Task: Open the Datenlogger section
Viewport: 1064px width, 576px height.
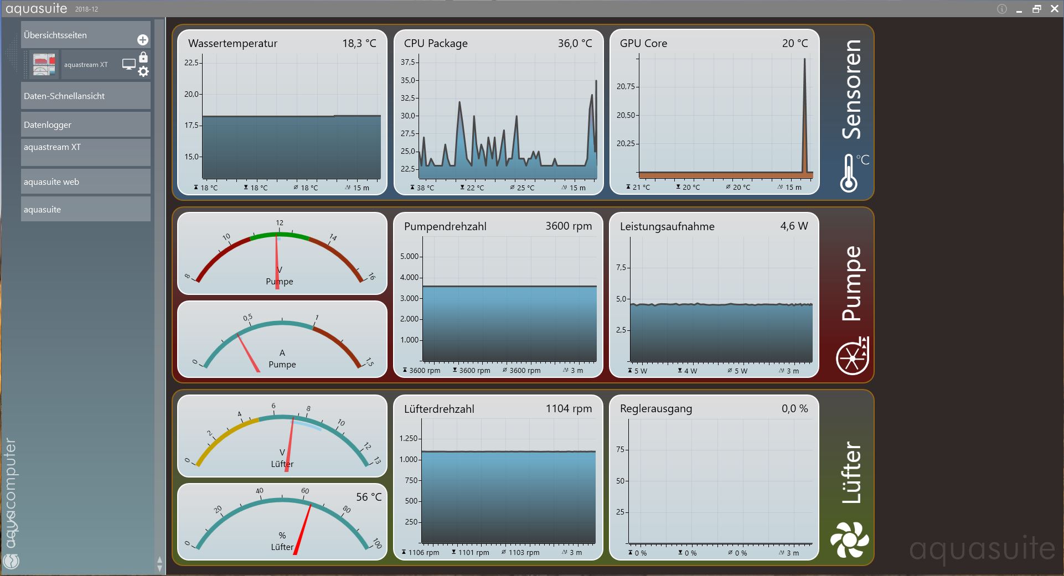Action: click(86, 124)
